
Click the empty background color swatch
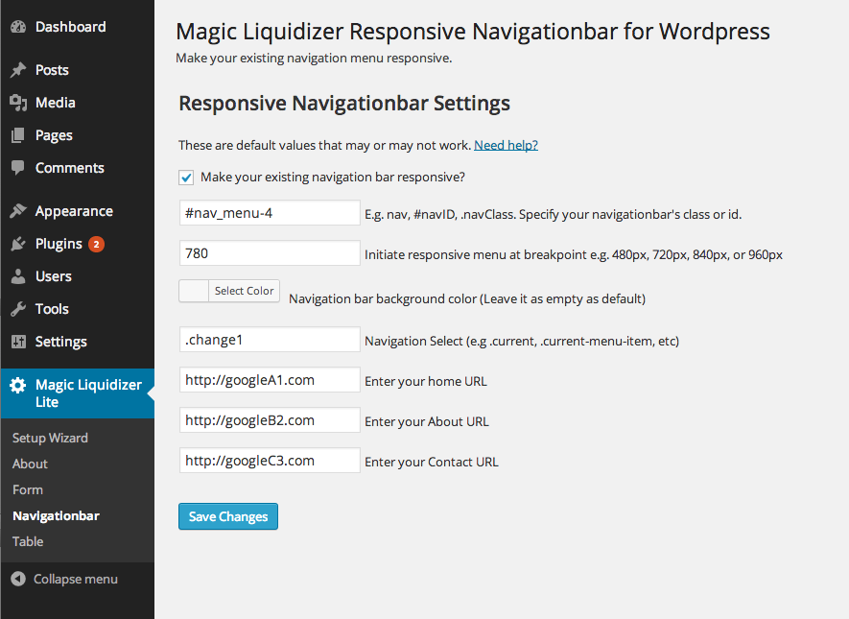point(194,291)
